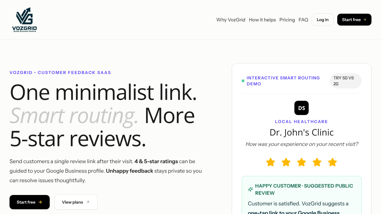The width and height of the screenshot is (381, 214).
Task: Click the DS clinic avatar badge
Action: [302, 108]
